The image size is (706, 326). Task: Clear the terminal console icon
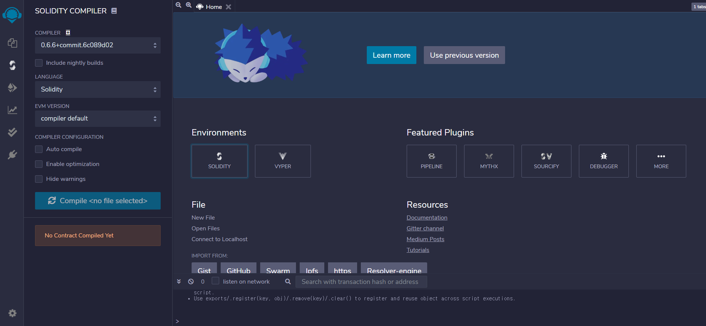coord(191,282)
